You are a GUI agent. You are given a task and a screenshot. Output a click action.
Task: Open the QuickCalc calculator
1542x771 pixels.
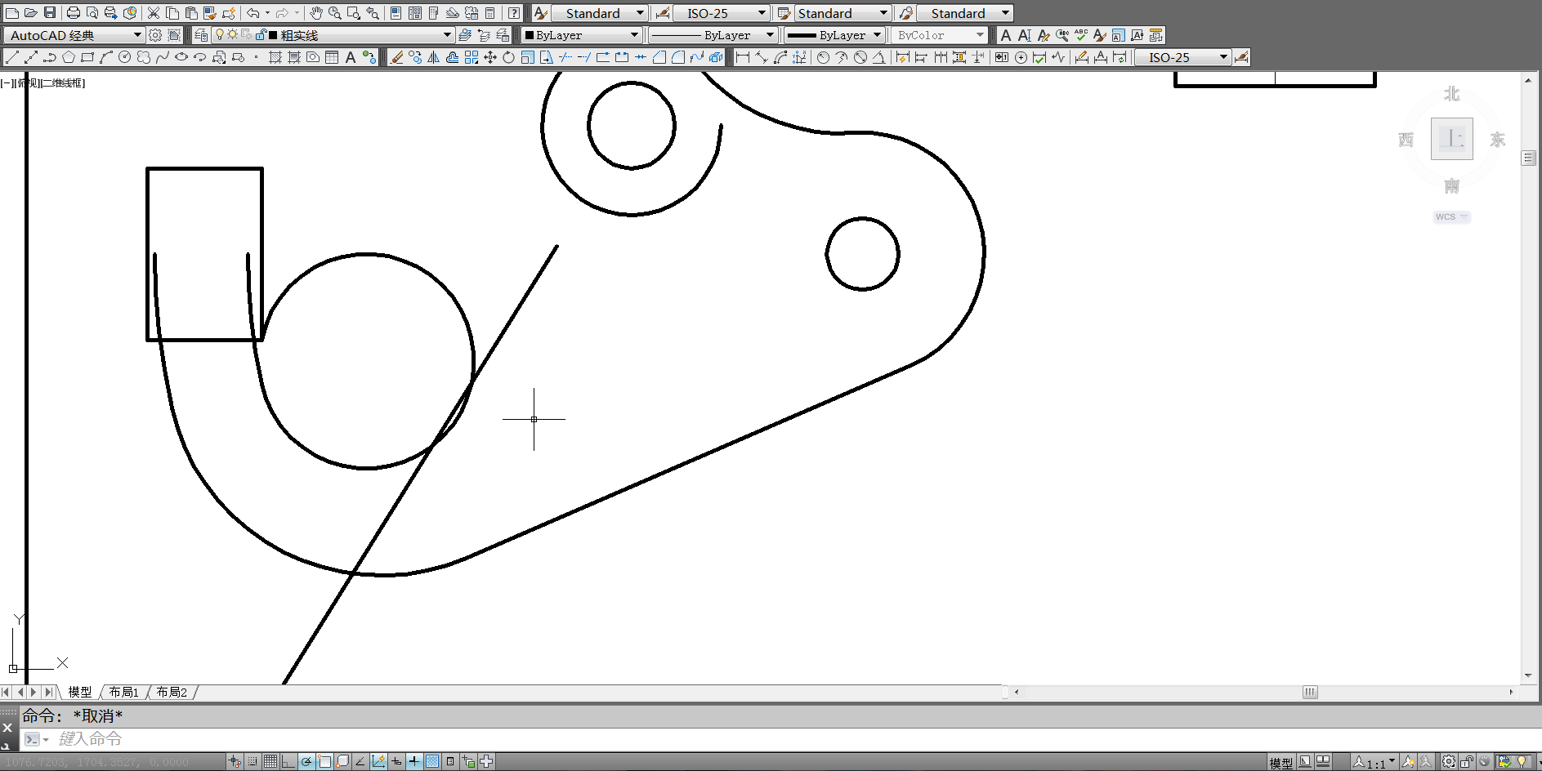click(x=490, y=13)
